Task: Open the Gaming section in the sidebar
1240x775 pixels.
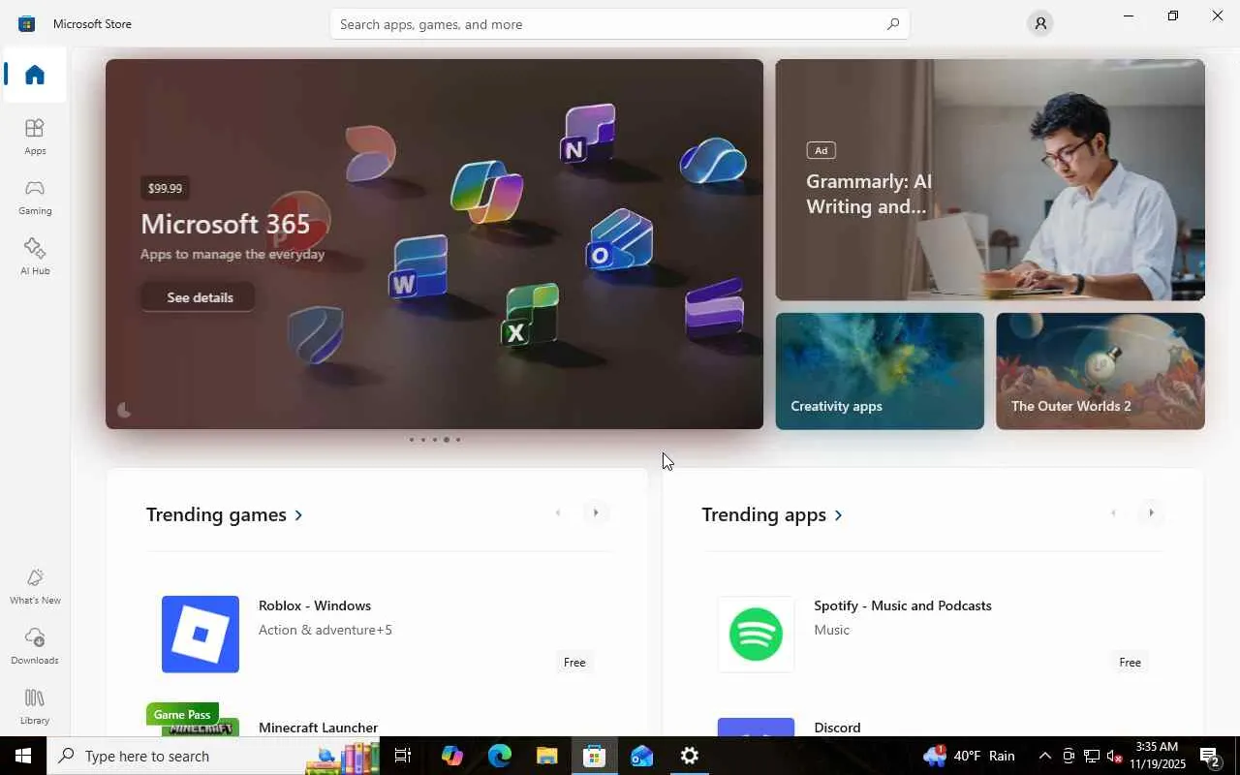Action: 35,197
